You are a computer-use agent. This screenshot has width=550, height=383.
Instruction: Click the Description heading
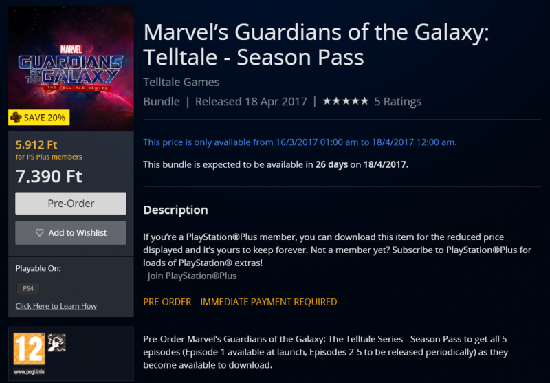click(175, 210)
